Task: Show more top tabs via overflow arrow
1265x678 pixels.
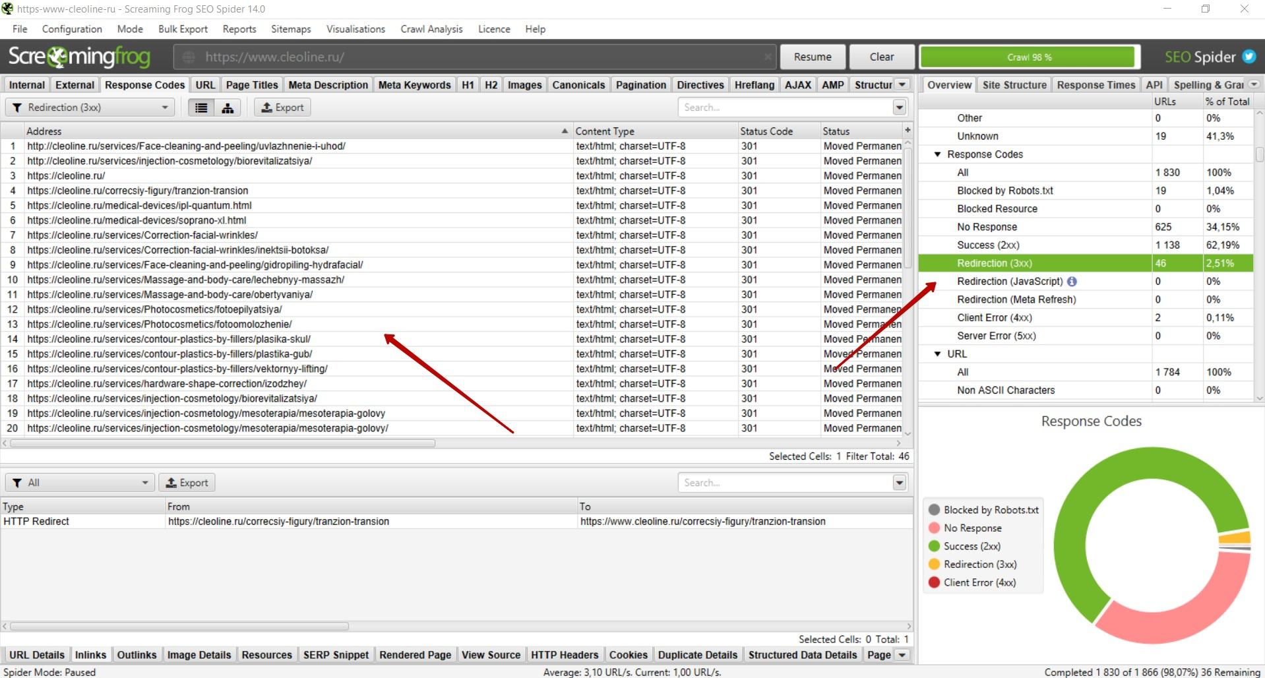Action: (903, 84)
